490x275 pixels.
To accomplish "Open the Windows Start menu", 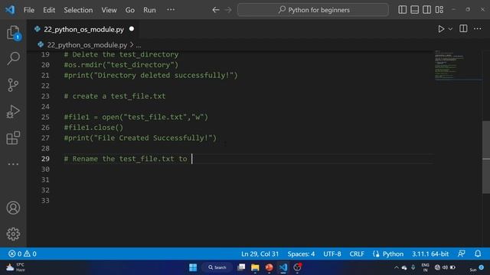I will [x=193, y=267].
